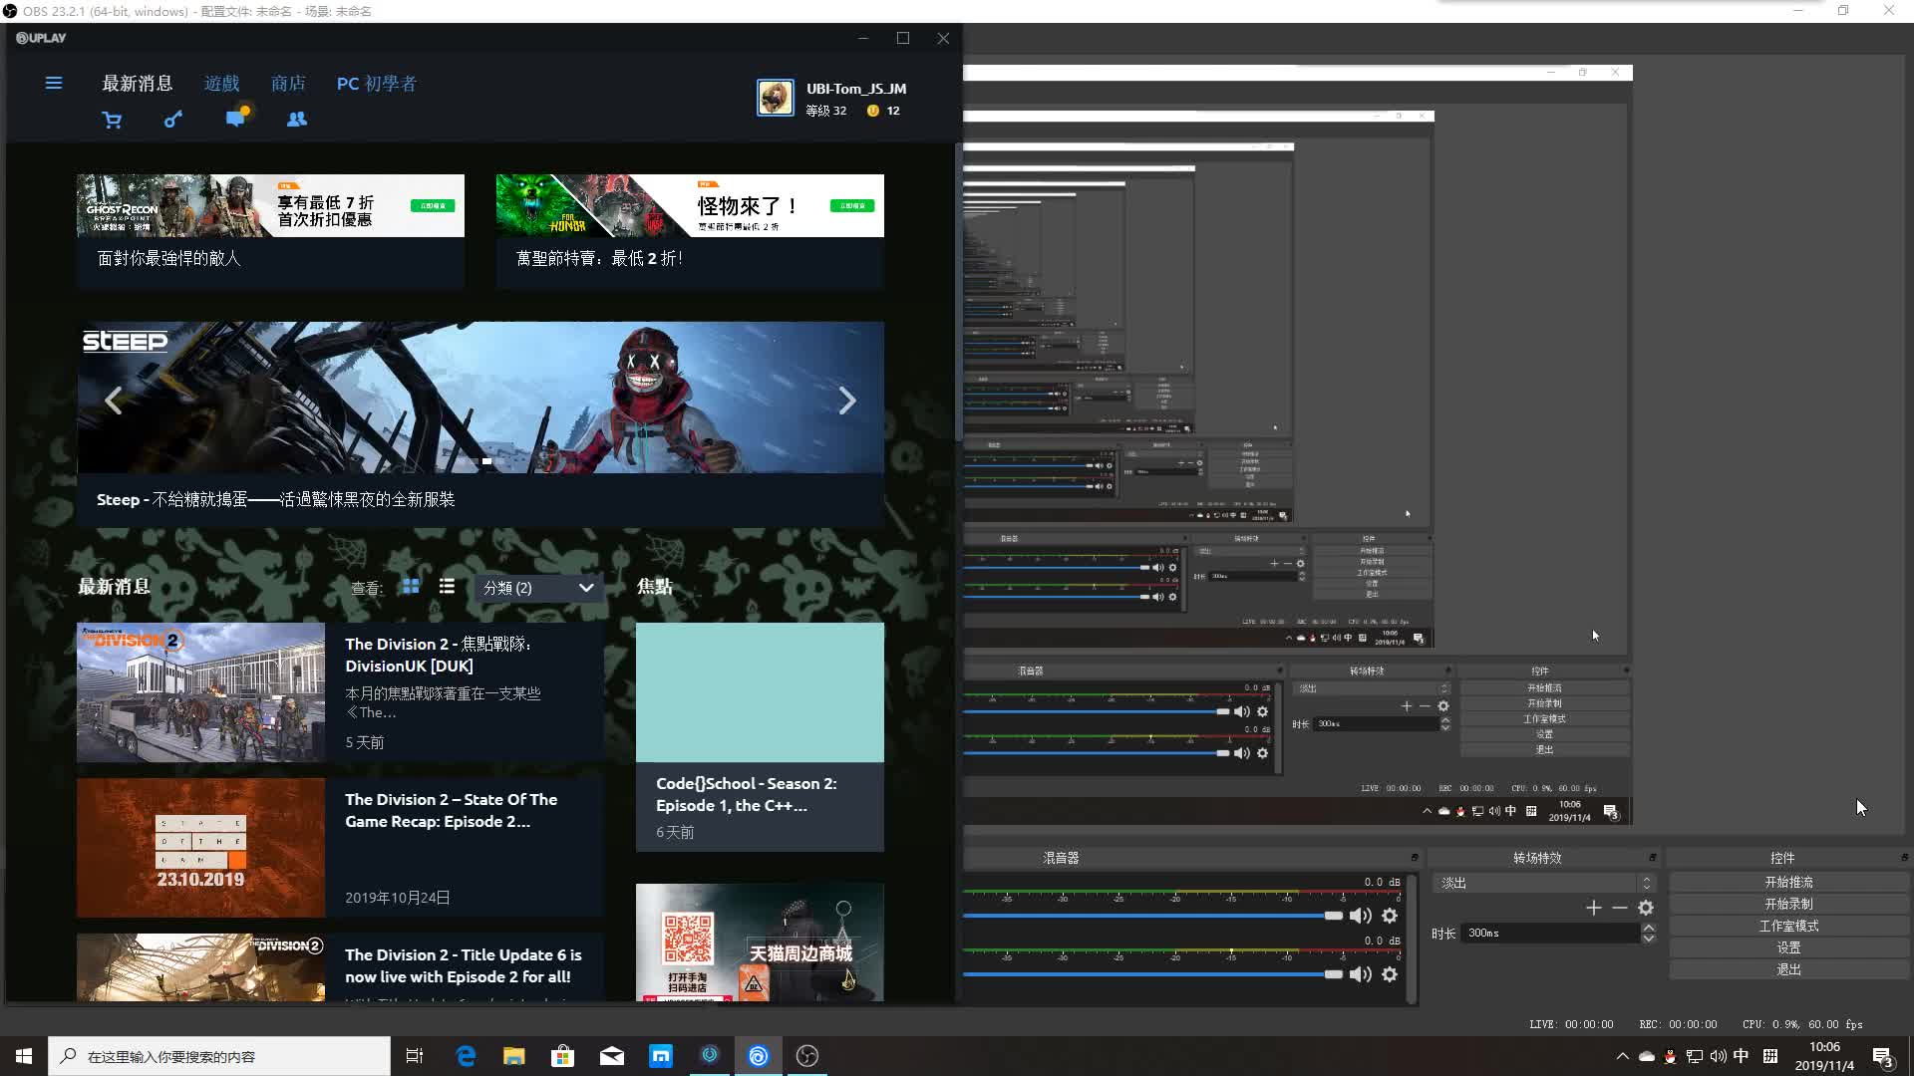Go to the 最新消息 tab
This screenshot has height=1076, width=1914.
[x=138, y=84]
